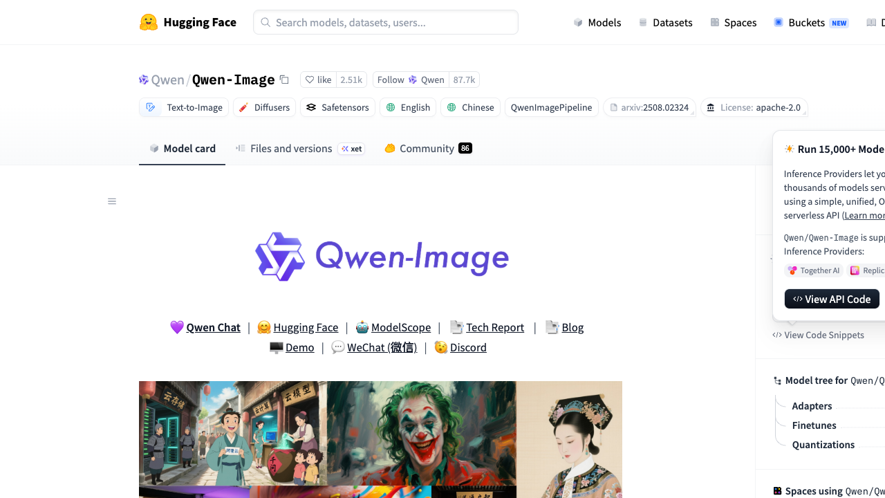Open Datasets in top navigation
Screen dimensions: 885x498
tap(665, 22)
